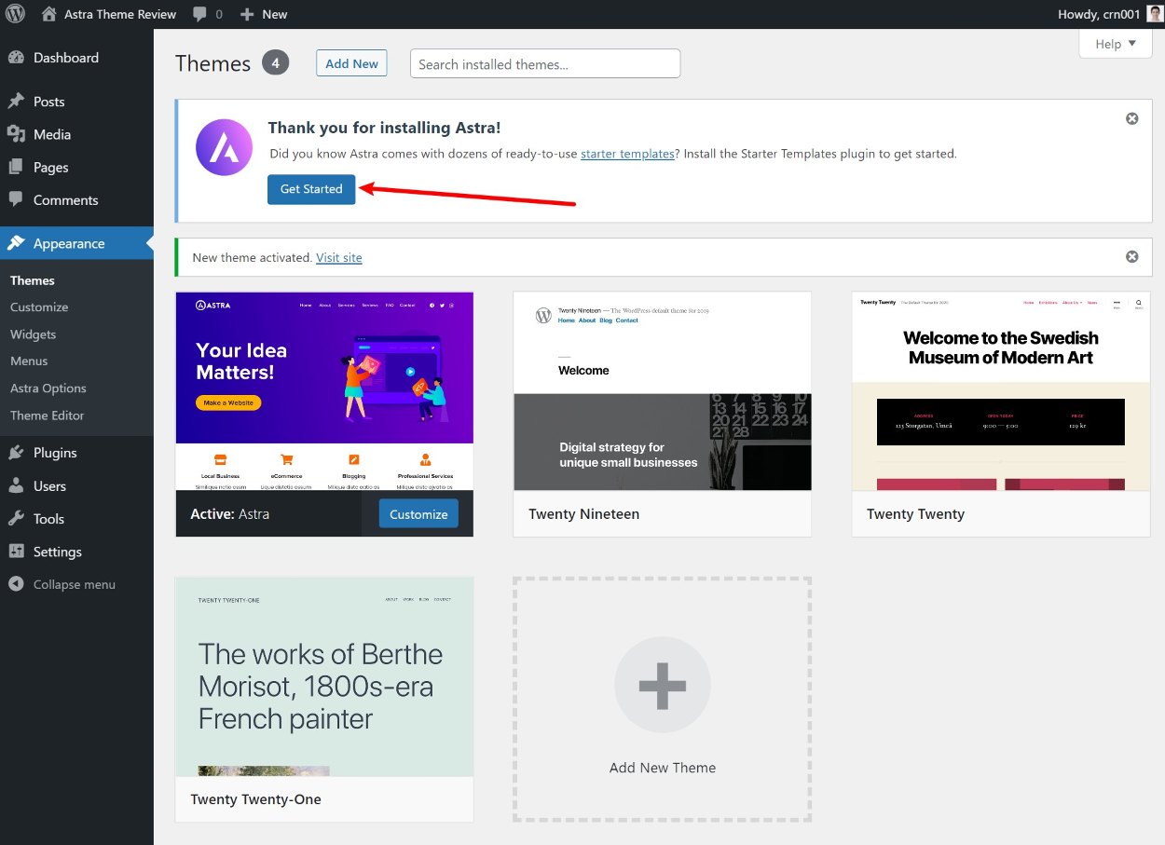The height and width of the screenshot is (845, 1165).
Task: Click the Collapse menu arrow icon
Action: pos(16,584)
